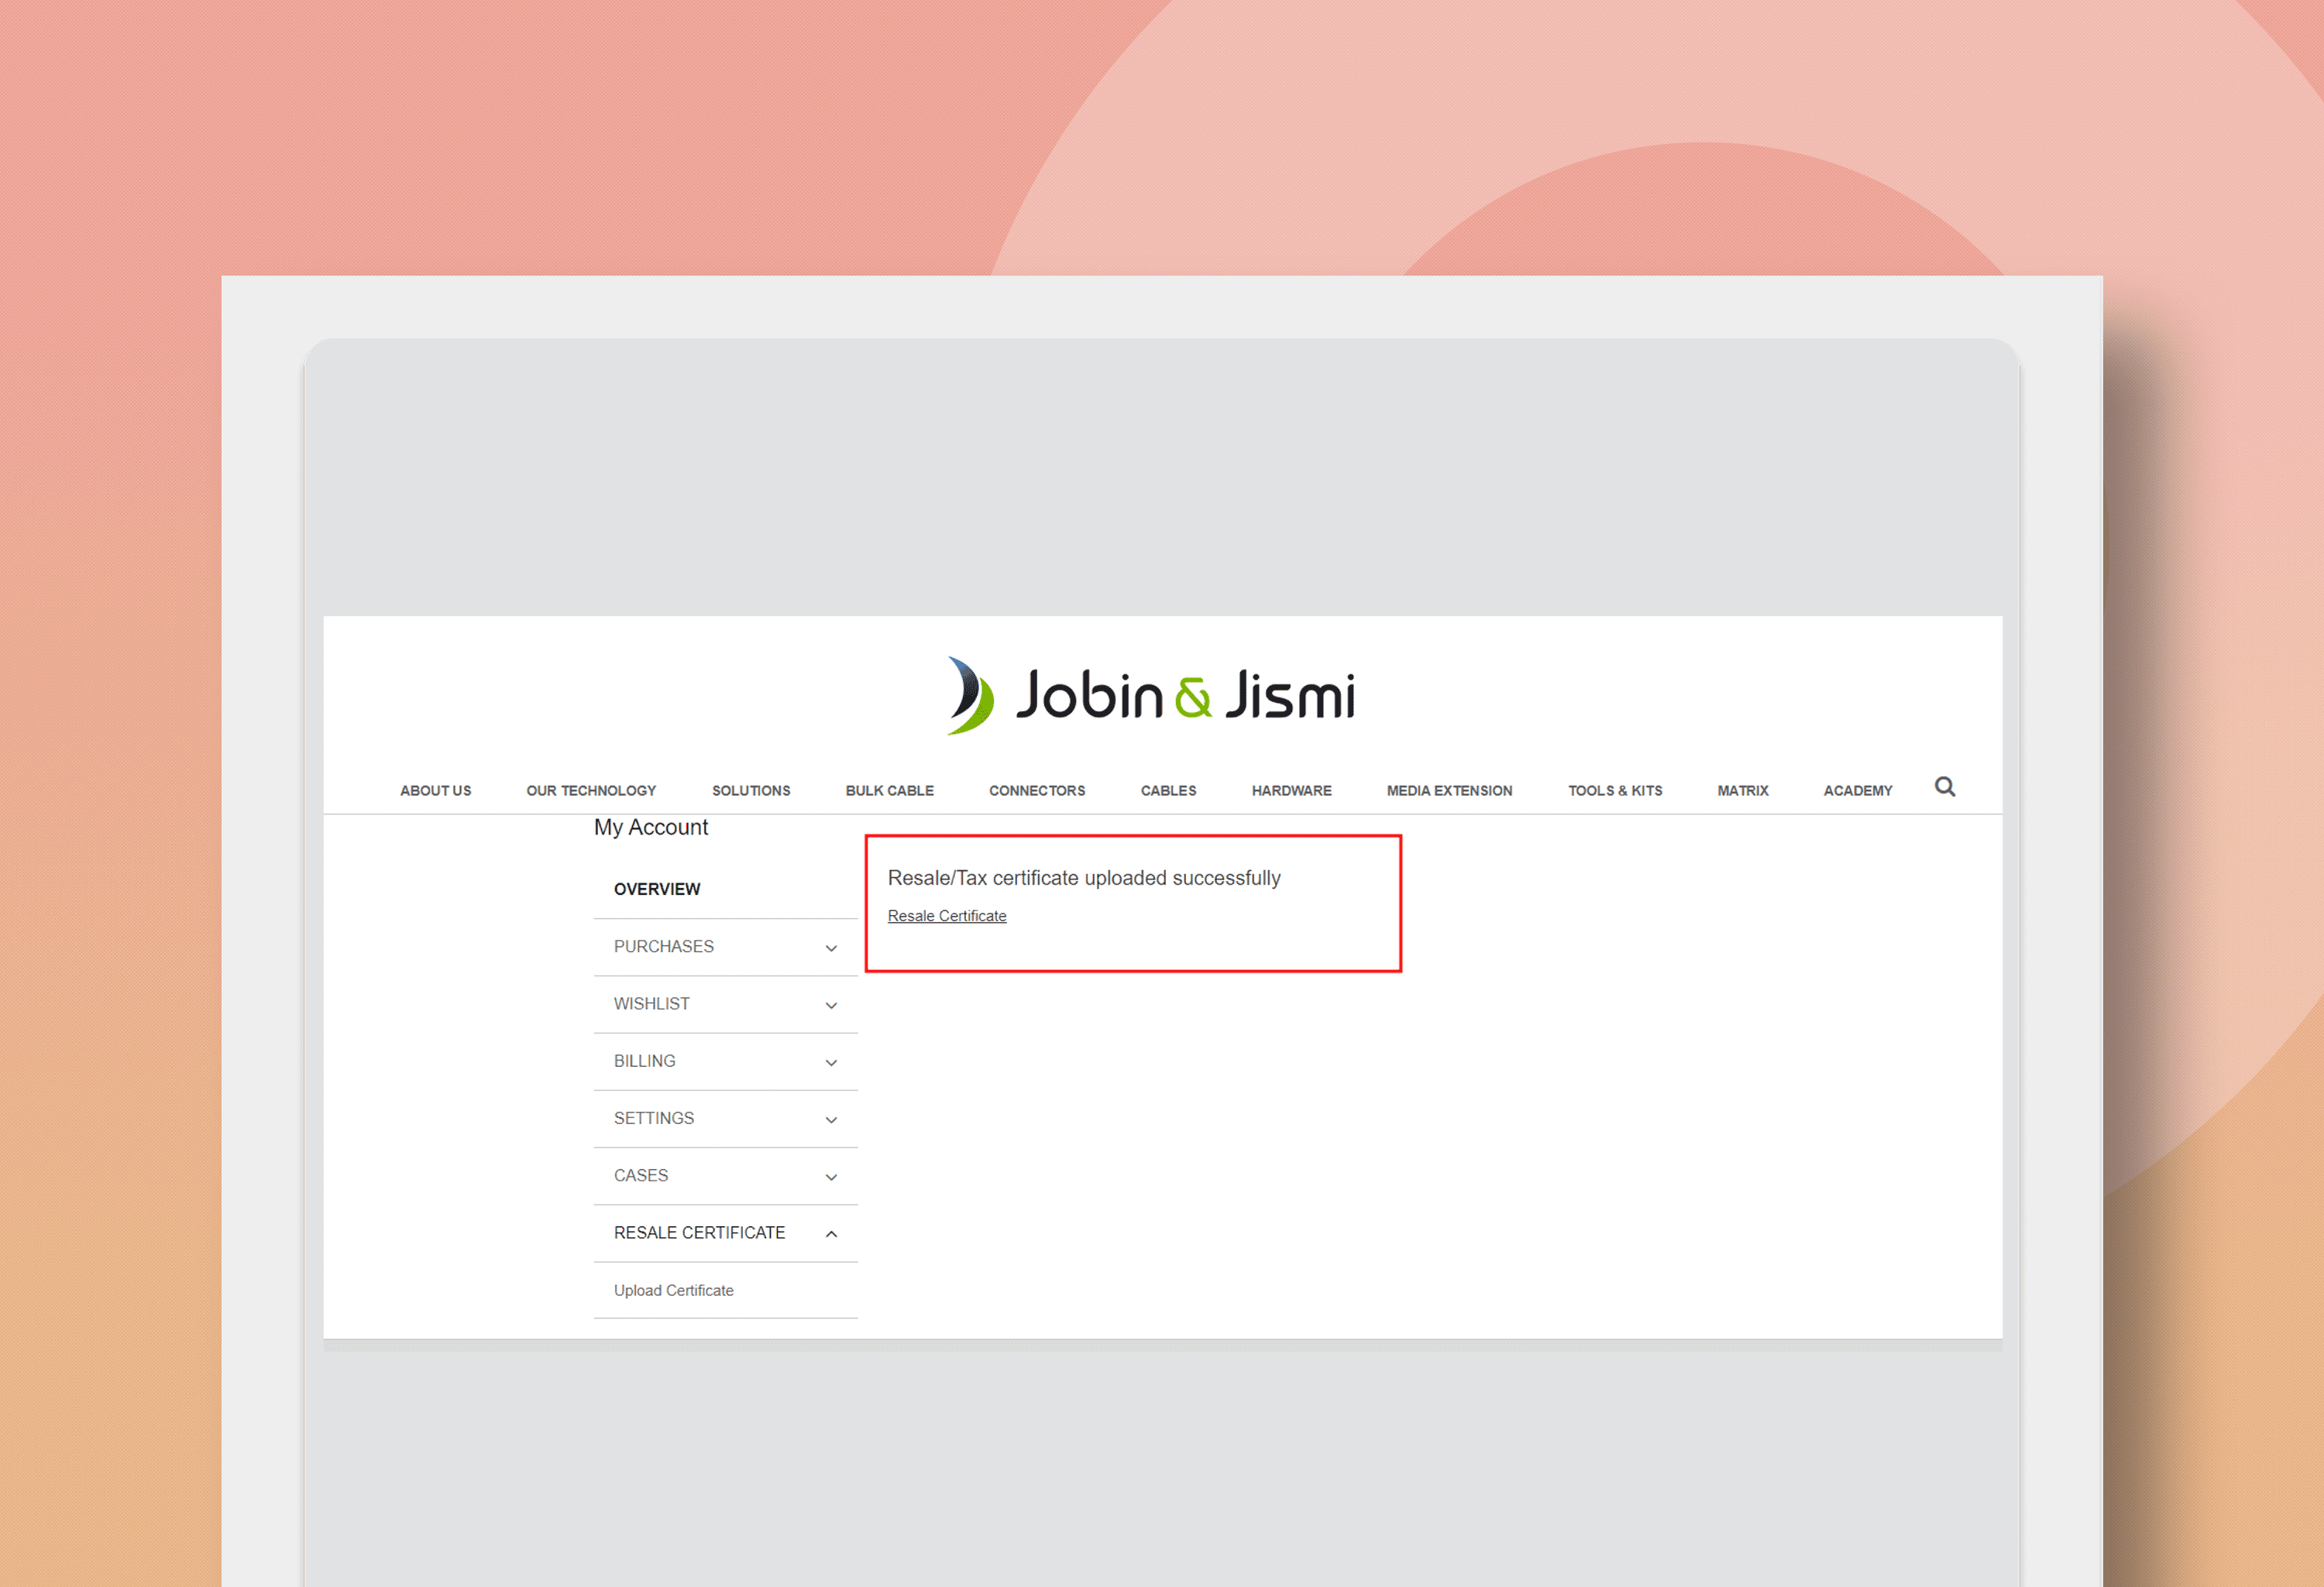Image resolution: width=2324 pixels, height=1587 pixels.
Task: Open the MEDIA EXTENSION menu
Action: click(x=1448, y=790)
